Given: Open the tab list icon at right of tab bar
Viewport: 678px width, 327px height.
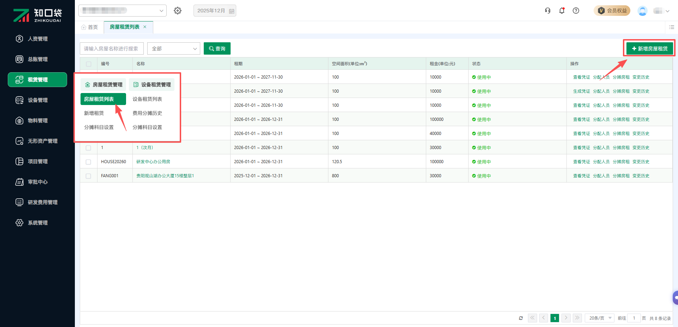Looking at the screenshot, I should coord(672,27).
